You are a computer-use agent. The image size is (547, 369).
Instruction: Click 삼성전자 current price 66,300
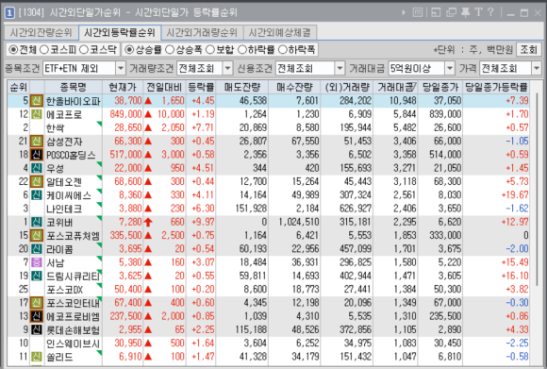coord(128,141)
